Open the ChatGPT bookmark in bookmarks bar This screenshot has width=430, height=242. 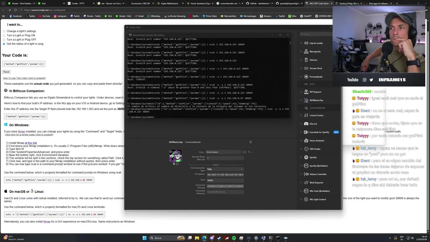[306, 16]
